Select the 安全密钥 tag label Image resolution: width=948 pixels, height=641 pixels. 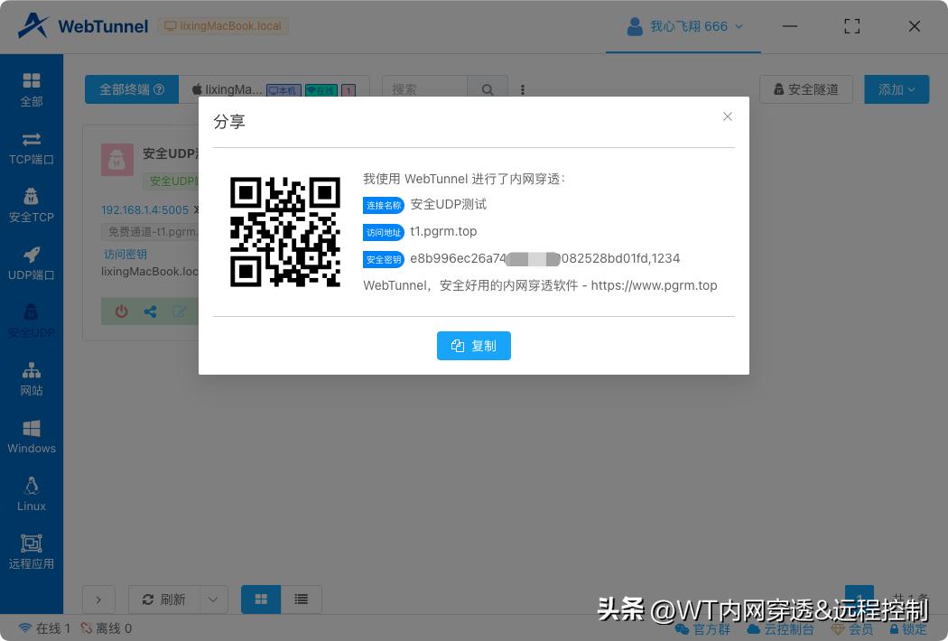point(384,259)
